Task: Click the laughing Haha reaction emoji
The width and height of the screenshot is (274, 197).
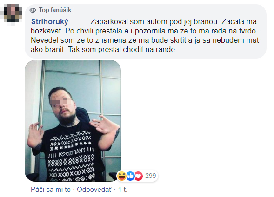Action: click(x=121, y=176)
